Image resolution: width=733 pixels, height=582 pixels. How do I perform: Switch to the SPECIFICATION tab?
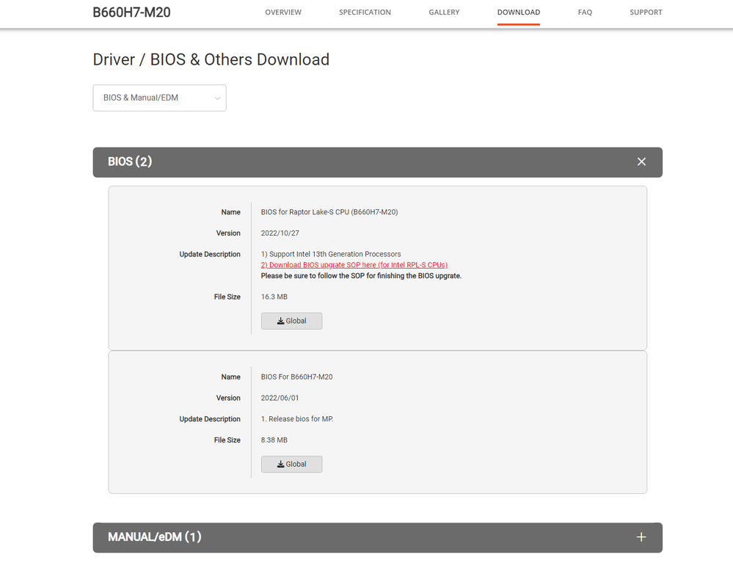pos(365,12)
